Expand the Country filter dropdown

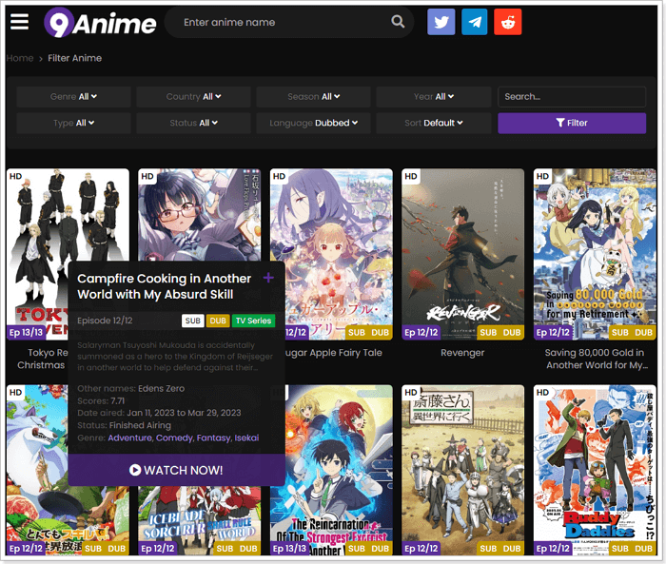(x=193, y=97)
